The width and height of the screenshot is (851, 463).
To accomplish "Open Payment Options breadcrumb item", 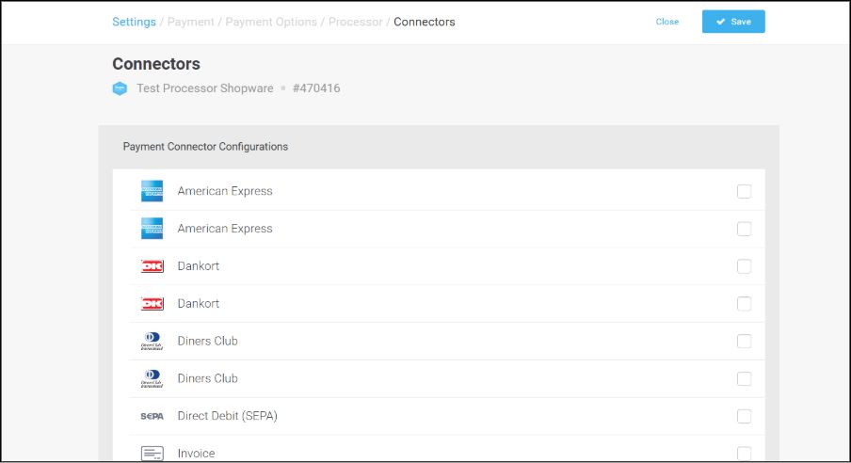I will pyautogui.click(x=271, y=22).
